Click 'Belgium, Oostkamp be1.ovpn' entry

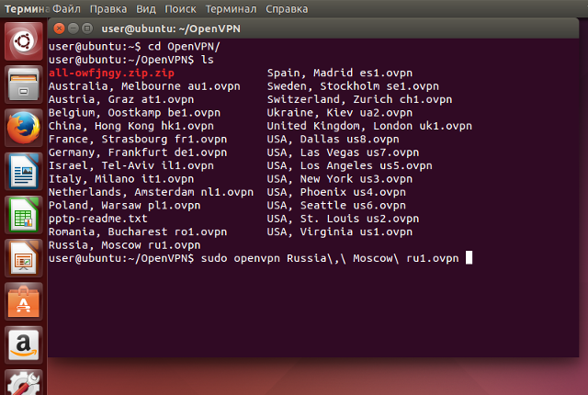pyautogui.click(x=134, y=112)
